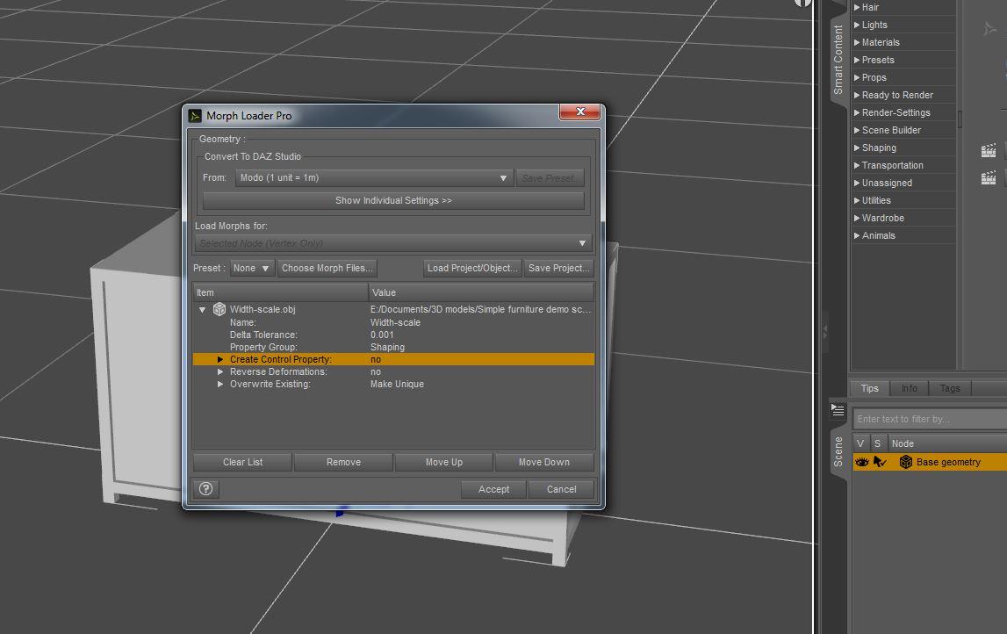Close the Morph Loader Pro dialog
The height and width of the screenshot is (634, 1007).
pos(580,112)
